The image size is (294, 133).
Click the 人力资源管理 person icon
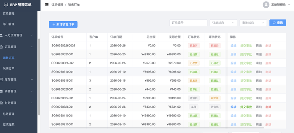tap(1, 35)
